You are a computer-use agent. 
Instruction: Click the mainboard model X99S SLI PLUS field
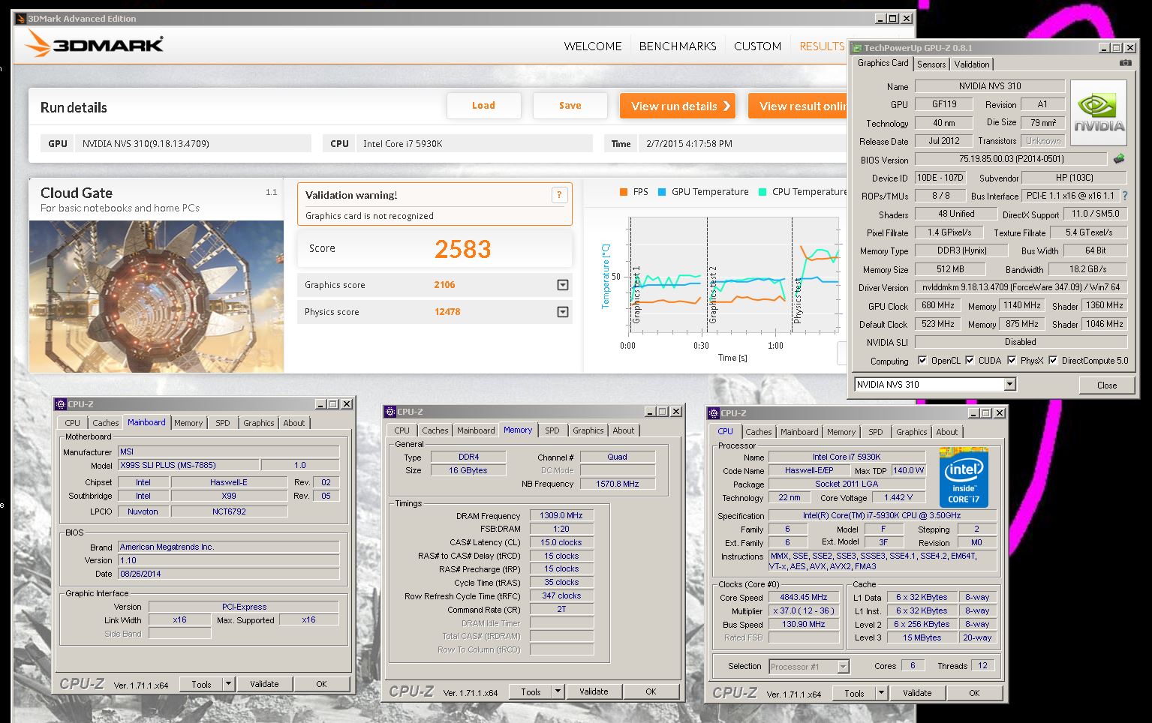(189, 465)
